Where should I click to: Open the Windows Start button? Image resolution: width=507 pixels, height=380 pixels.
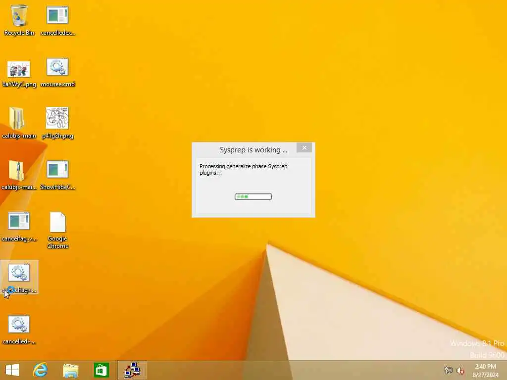click(12, 370)
